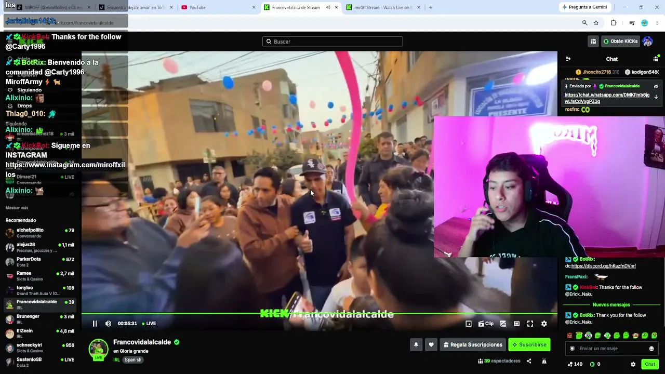Screen dimensions: 665x374
Task: Enter fullscreen video mode
Action: 530,324
